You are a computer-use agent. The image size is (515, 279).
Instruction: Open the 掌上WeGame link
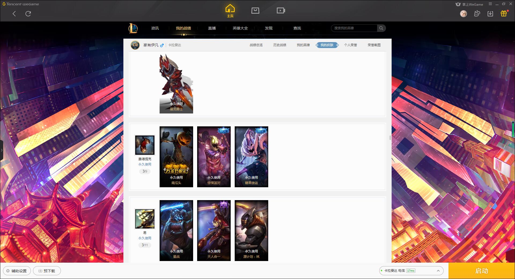point(469,4)
